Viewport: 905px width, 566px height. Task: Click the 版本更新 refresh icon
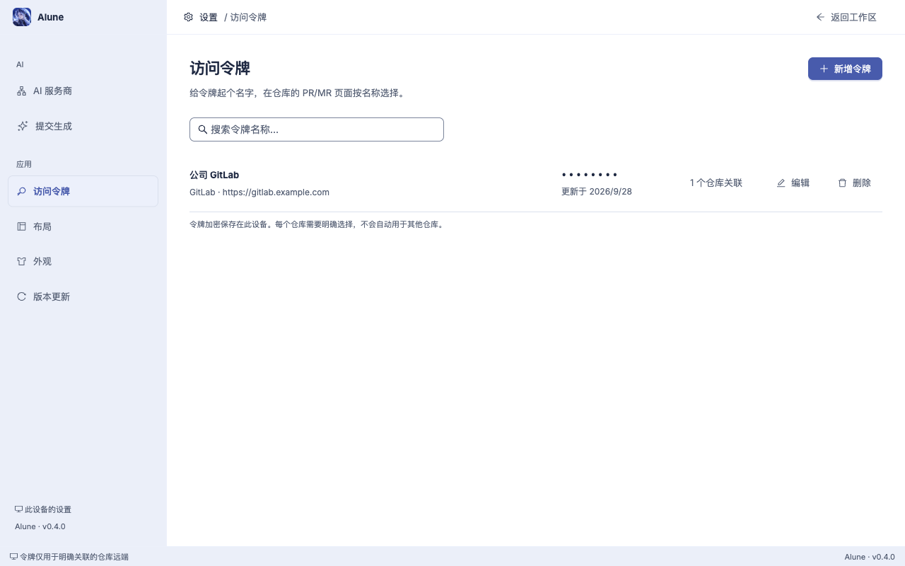pos(21,296)
